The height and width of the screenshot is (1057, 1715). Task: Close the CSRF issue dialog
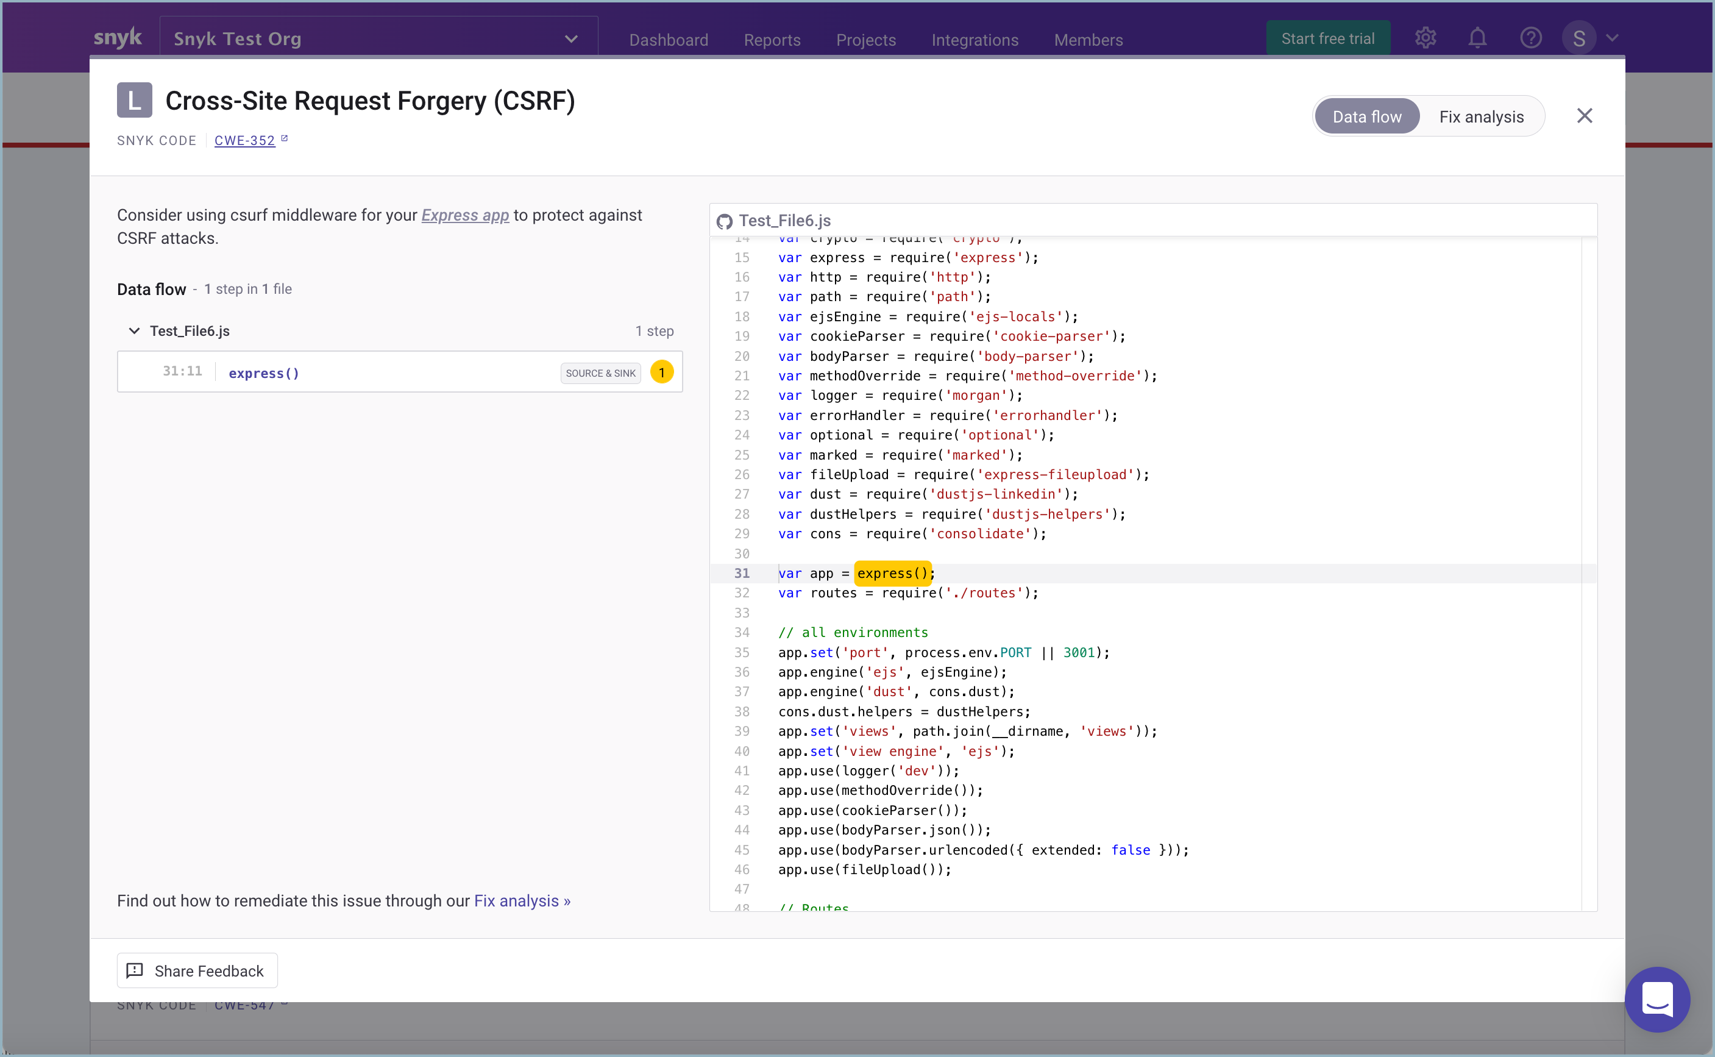click(1585, 116)
